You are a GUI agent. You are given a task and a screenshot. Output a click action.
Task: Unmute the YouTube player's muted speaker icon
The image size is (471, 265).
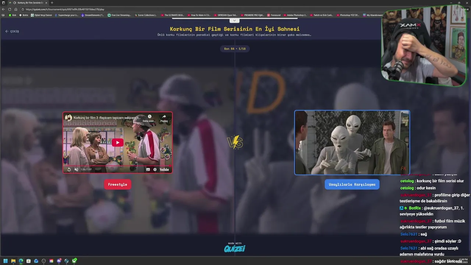(x=76, y=170)
